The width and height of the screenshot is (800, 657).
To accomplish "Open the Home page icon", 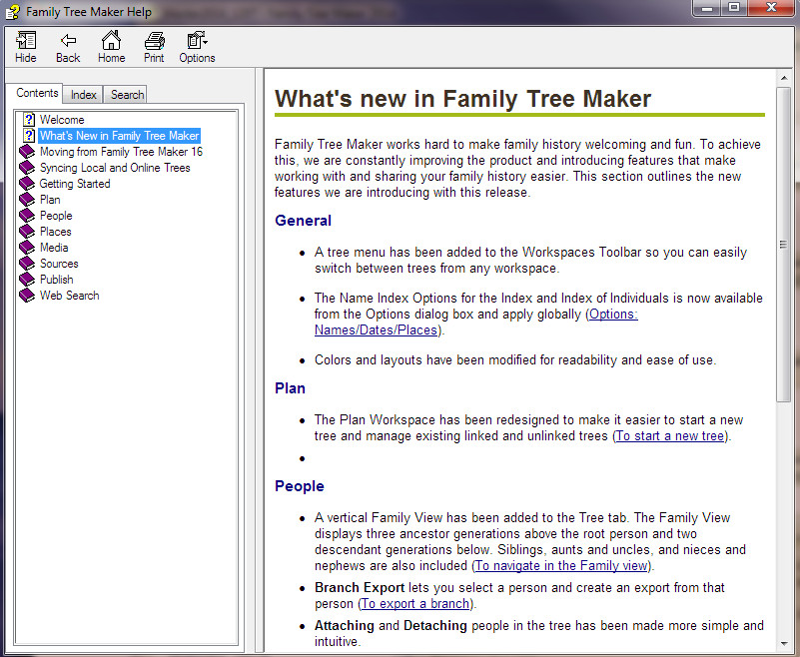I will [x=111, y=40].
